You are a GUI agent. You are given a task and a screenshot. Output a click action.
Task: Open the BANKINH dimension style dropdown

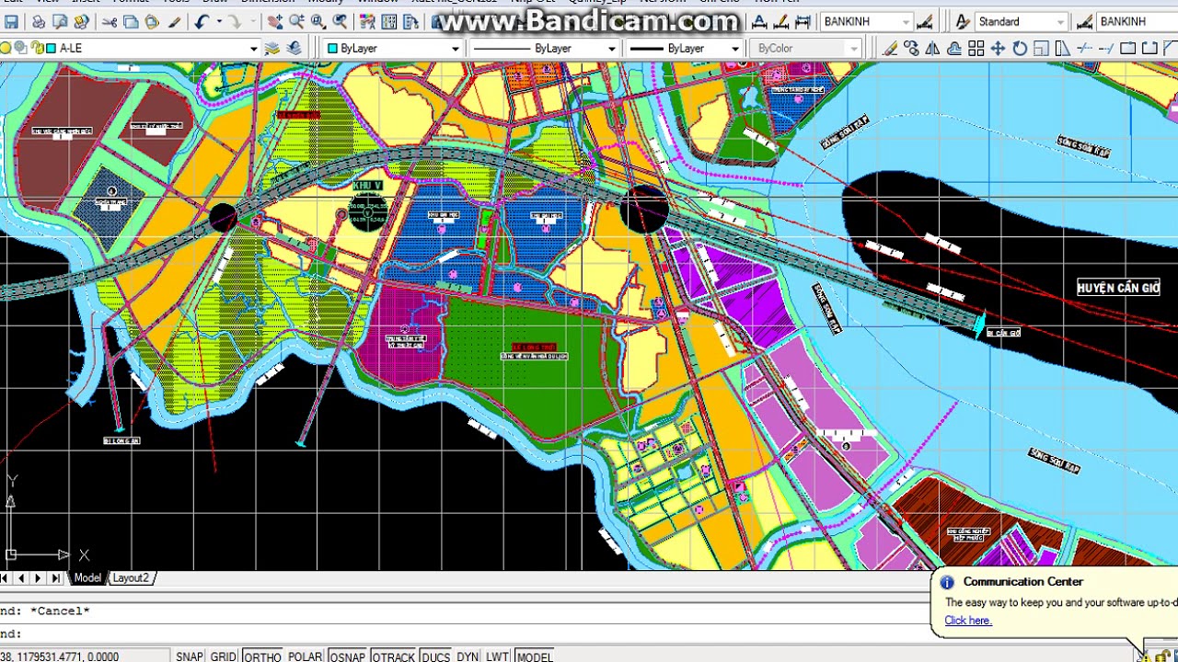[906, 22]
